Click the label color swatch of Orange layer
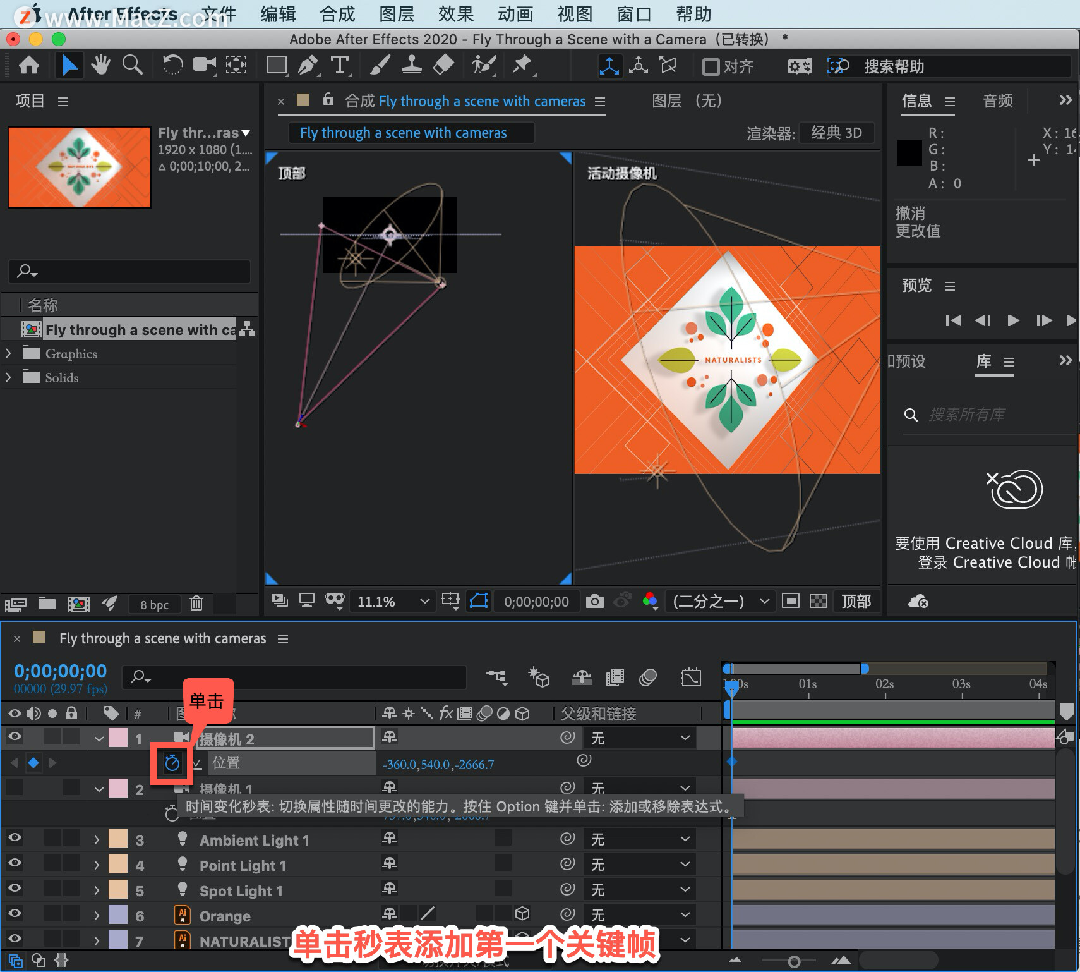Viewport: 1080px width, 972px height. pos(118,914)
